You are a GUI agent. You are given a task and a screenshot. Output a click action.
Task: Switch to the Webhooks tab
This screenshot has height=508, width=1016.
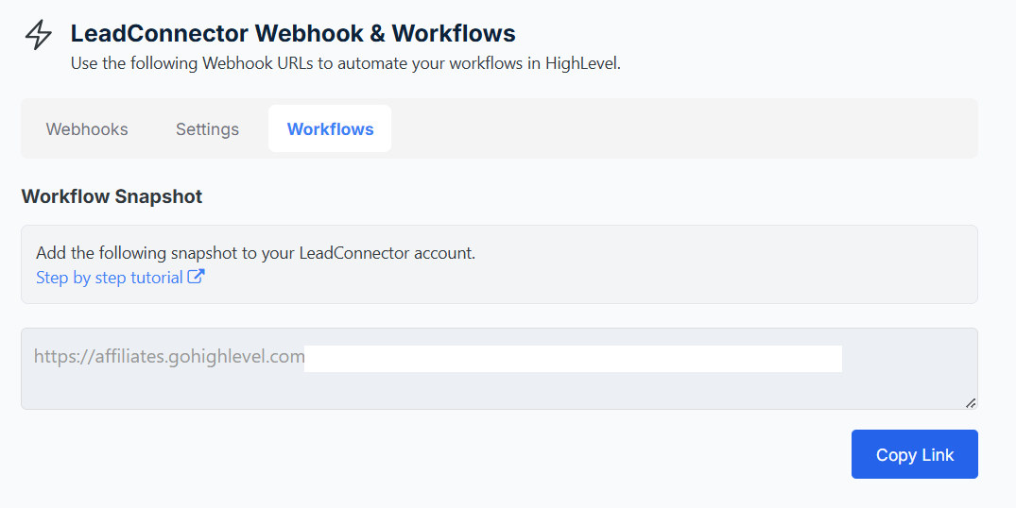coord(87,129)
